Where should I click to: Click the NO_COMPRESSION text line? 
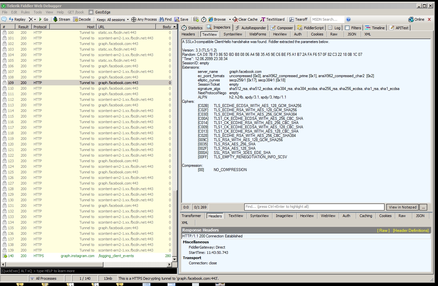tap(230, 170)
